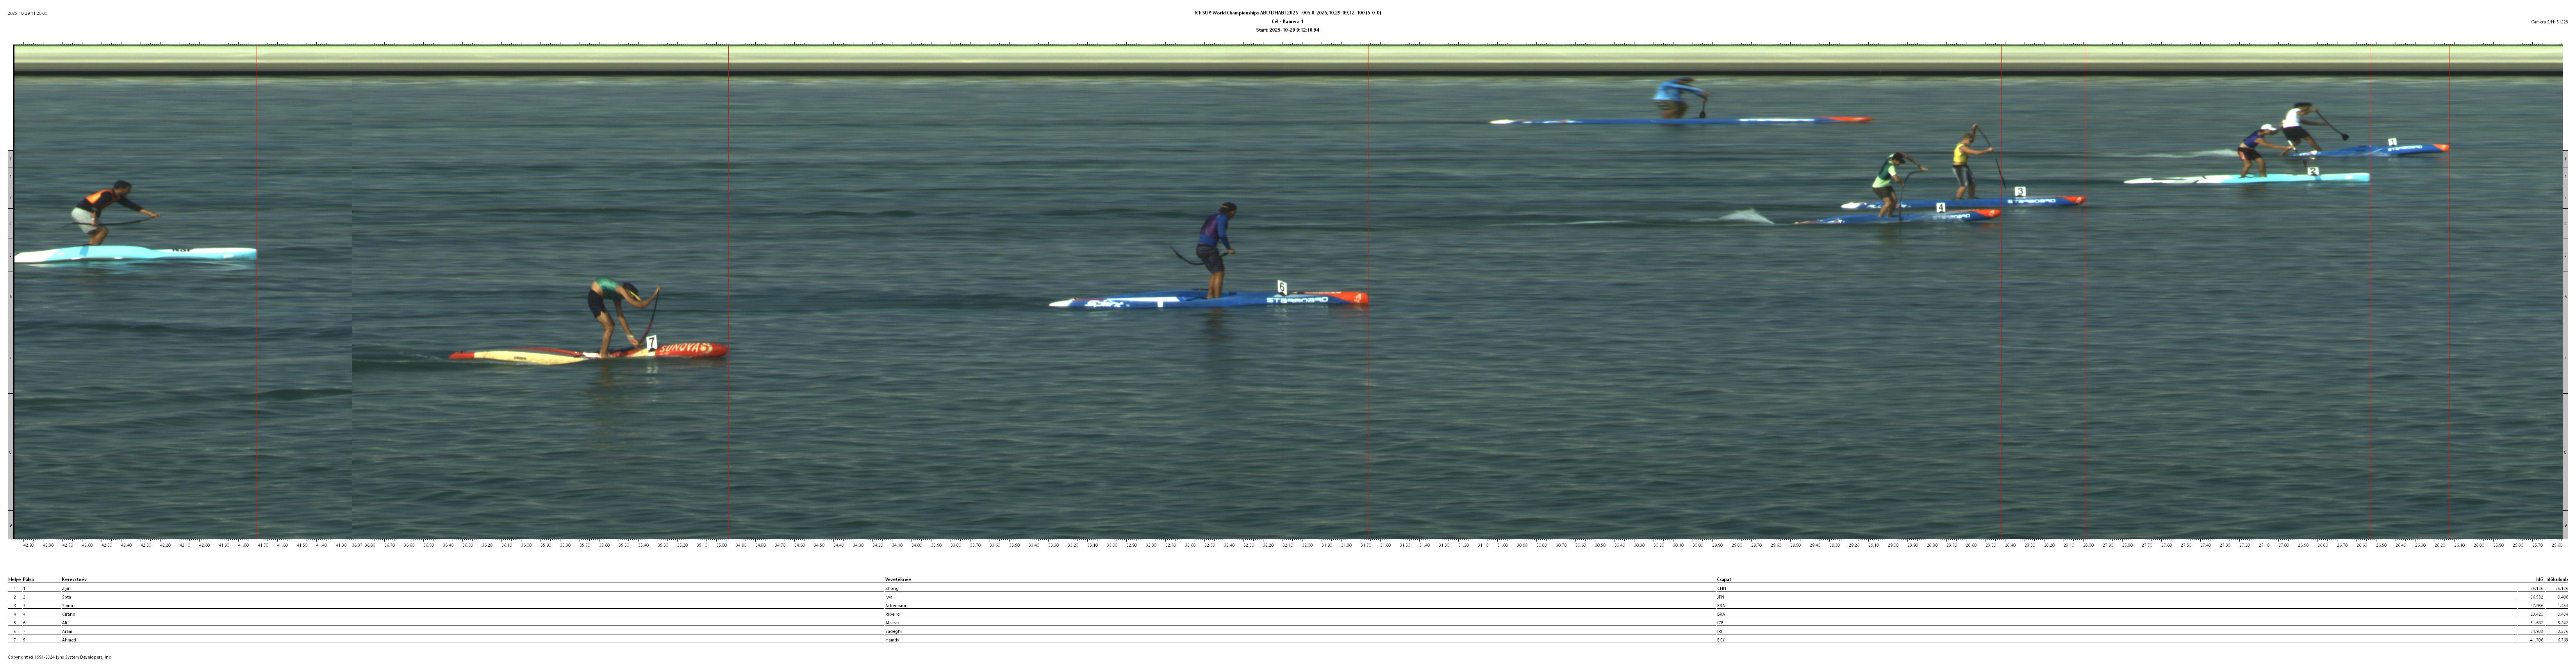The image size is (2576, 668).
Task: Click bib number 3 on the Starboard board
Action: (x=2019, y=192)
